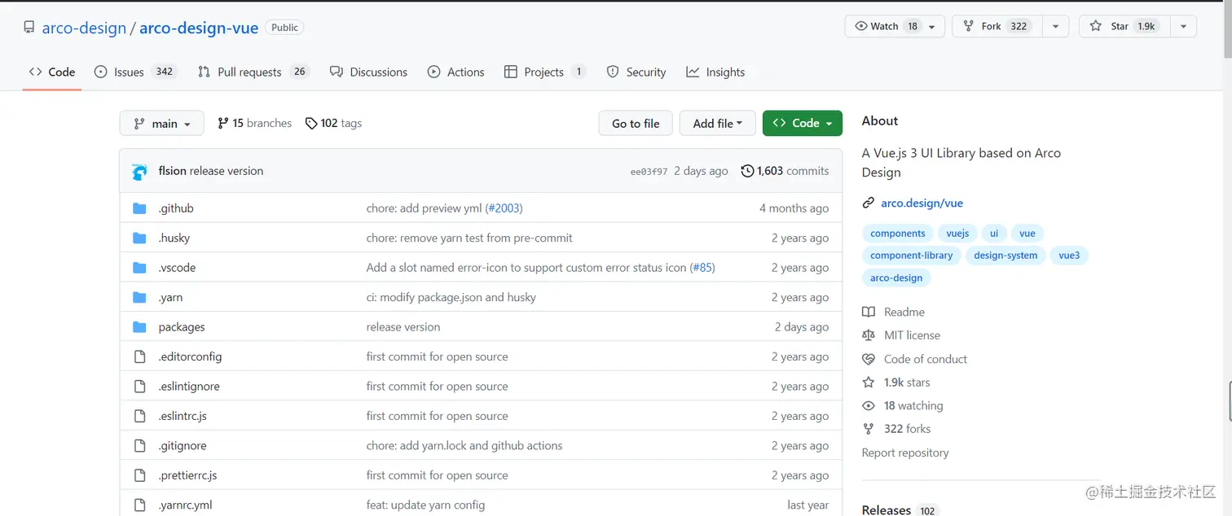This screenshot has height=516, width=1232.
Task: Open the Add file dropdown
Action: pyautogui.click(x=717, y=124)
